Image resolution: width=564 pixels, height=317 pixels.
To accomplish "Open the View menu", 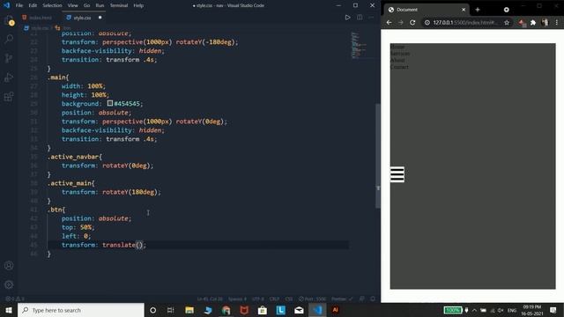I will pyautogui.click(x=72, y=5).
